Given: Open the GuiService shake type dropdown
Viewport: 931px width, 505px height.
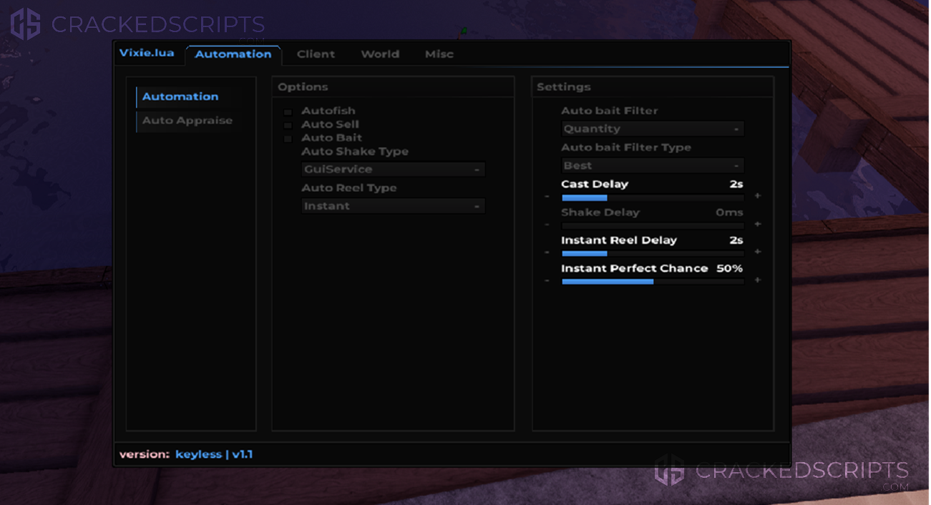Looking at the screenshot, I should 393,170.
